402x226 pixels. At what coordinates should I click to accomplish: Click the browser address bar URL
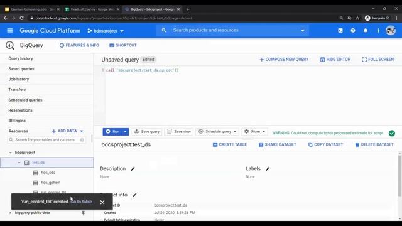(114, 18)
